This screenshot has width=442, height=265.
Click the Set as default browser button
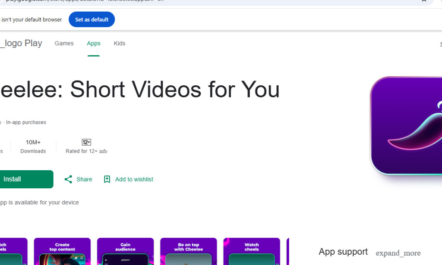click(x=92, y=19)
